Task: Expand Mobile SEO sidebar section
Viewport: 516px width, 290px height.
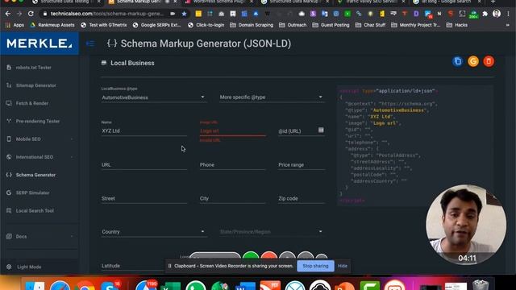Action: click(40, 139)
